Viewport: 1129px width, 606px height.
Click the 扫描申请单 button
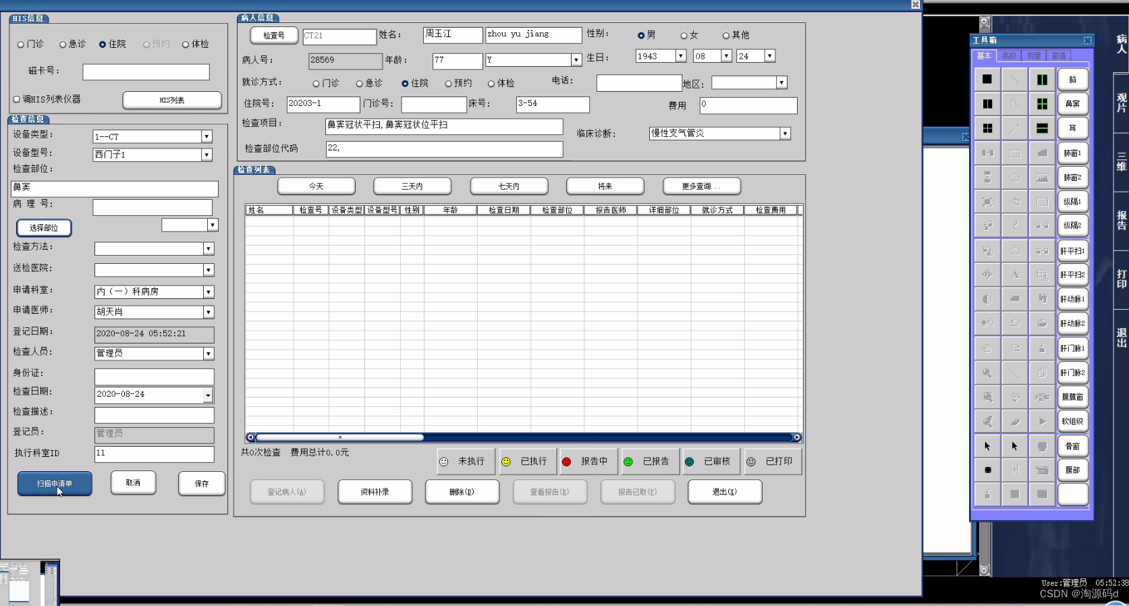coord(55,484)
